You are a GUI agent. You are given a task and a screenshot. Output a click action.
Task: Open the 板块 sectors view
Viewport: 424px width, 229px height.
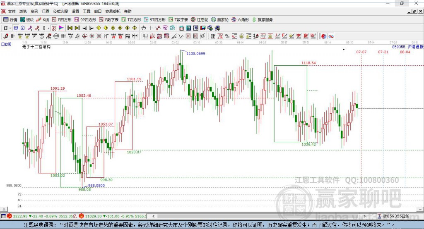click(27, 20)
